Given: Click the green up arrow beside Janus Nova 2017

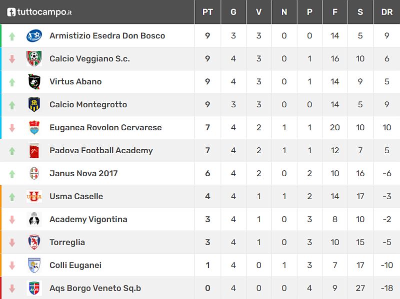Looking at the screenshot, I should coord(9,173).
